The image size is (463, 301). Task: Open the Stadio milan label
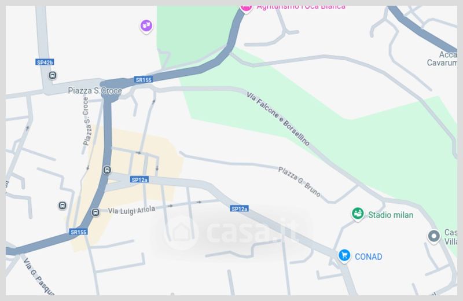(x=391, y=215)
